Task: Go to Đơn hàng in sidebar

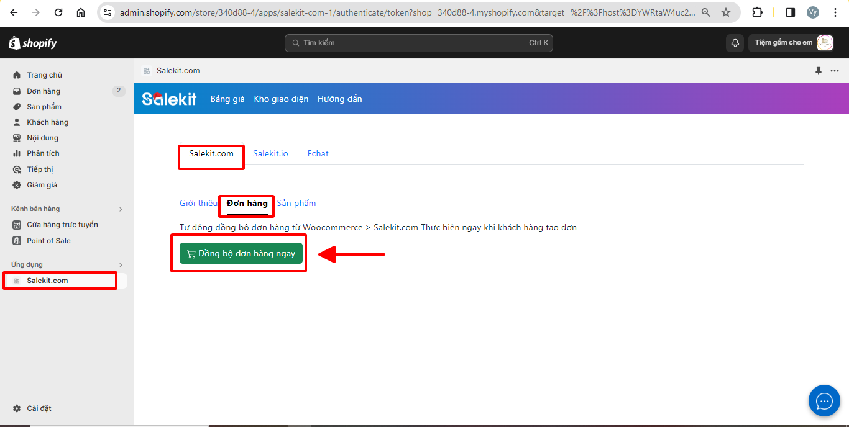Action: point(44,91)
